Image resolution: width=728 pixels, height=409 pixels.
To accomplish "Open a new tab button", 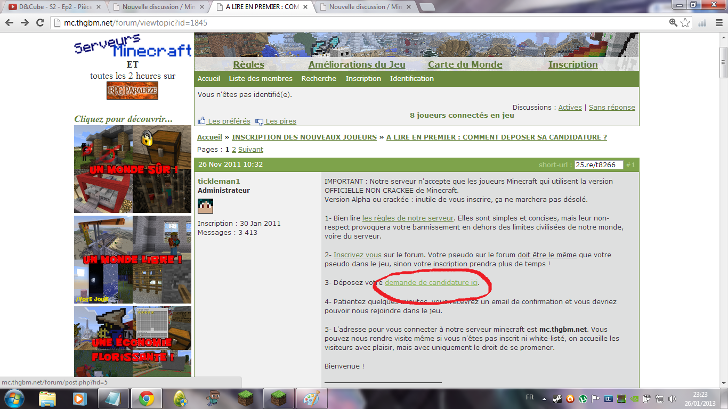I will pyautogui.click(x=427, y=7).
